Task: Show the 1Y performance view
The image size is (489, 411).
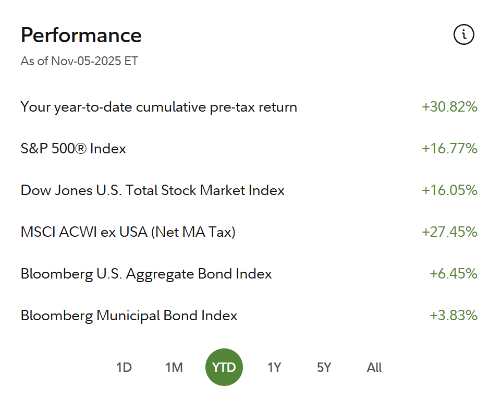Action: pos(274,367)
